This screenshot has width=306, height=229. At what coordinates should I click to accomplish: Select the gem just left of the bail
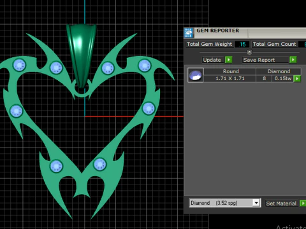click(x=56, y=67)
